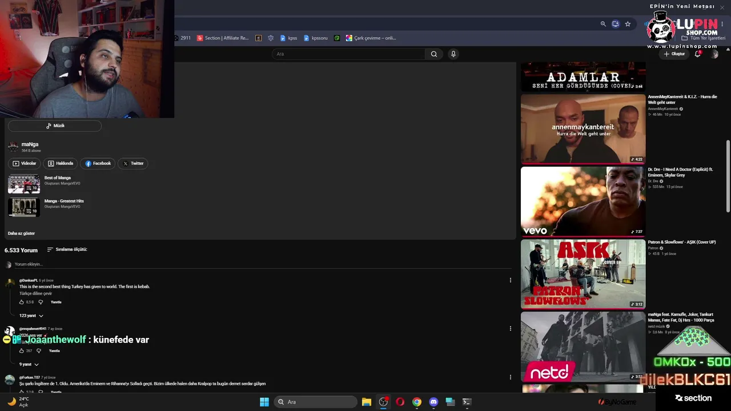Open the OBS Studio taskbar icon
The width and height of the screenshot is (731, 411).
click(x=383, y=402)
